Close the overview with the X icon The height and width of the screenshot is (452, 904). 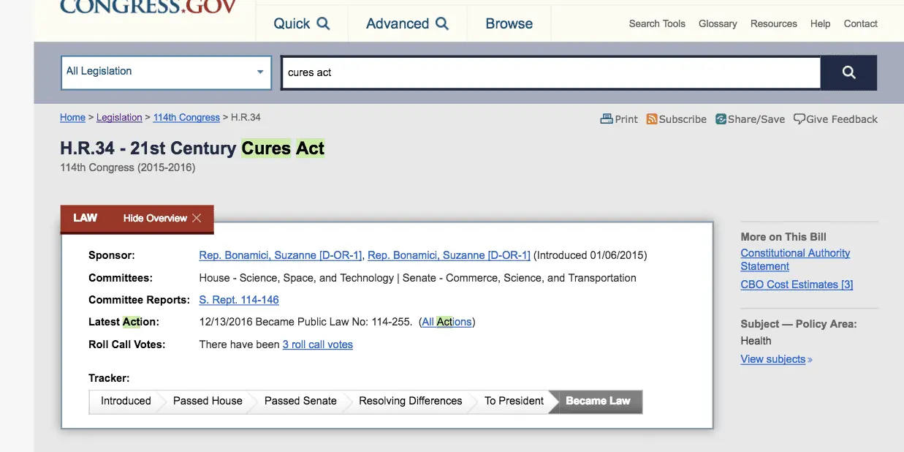coord(197,218)
